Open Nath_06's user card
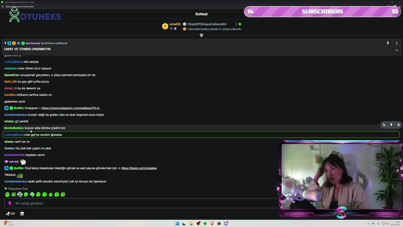The height and width of the screenshot is (227, 403). tap(10, 82)
